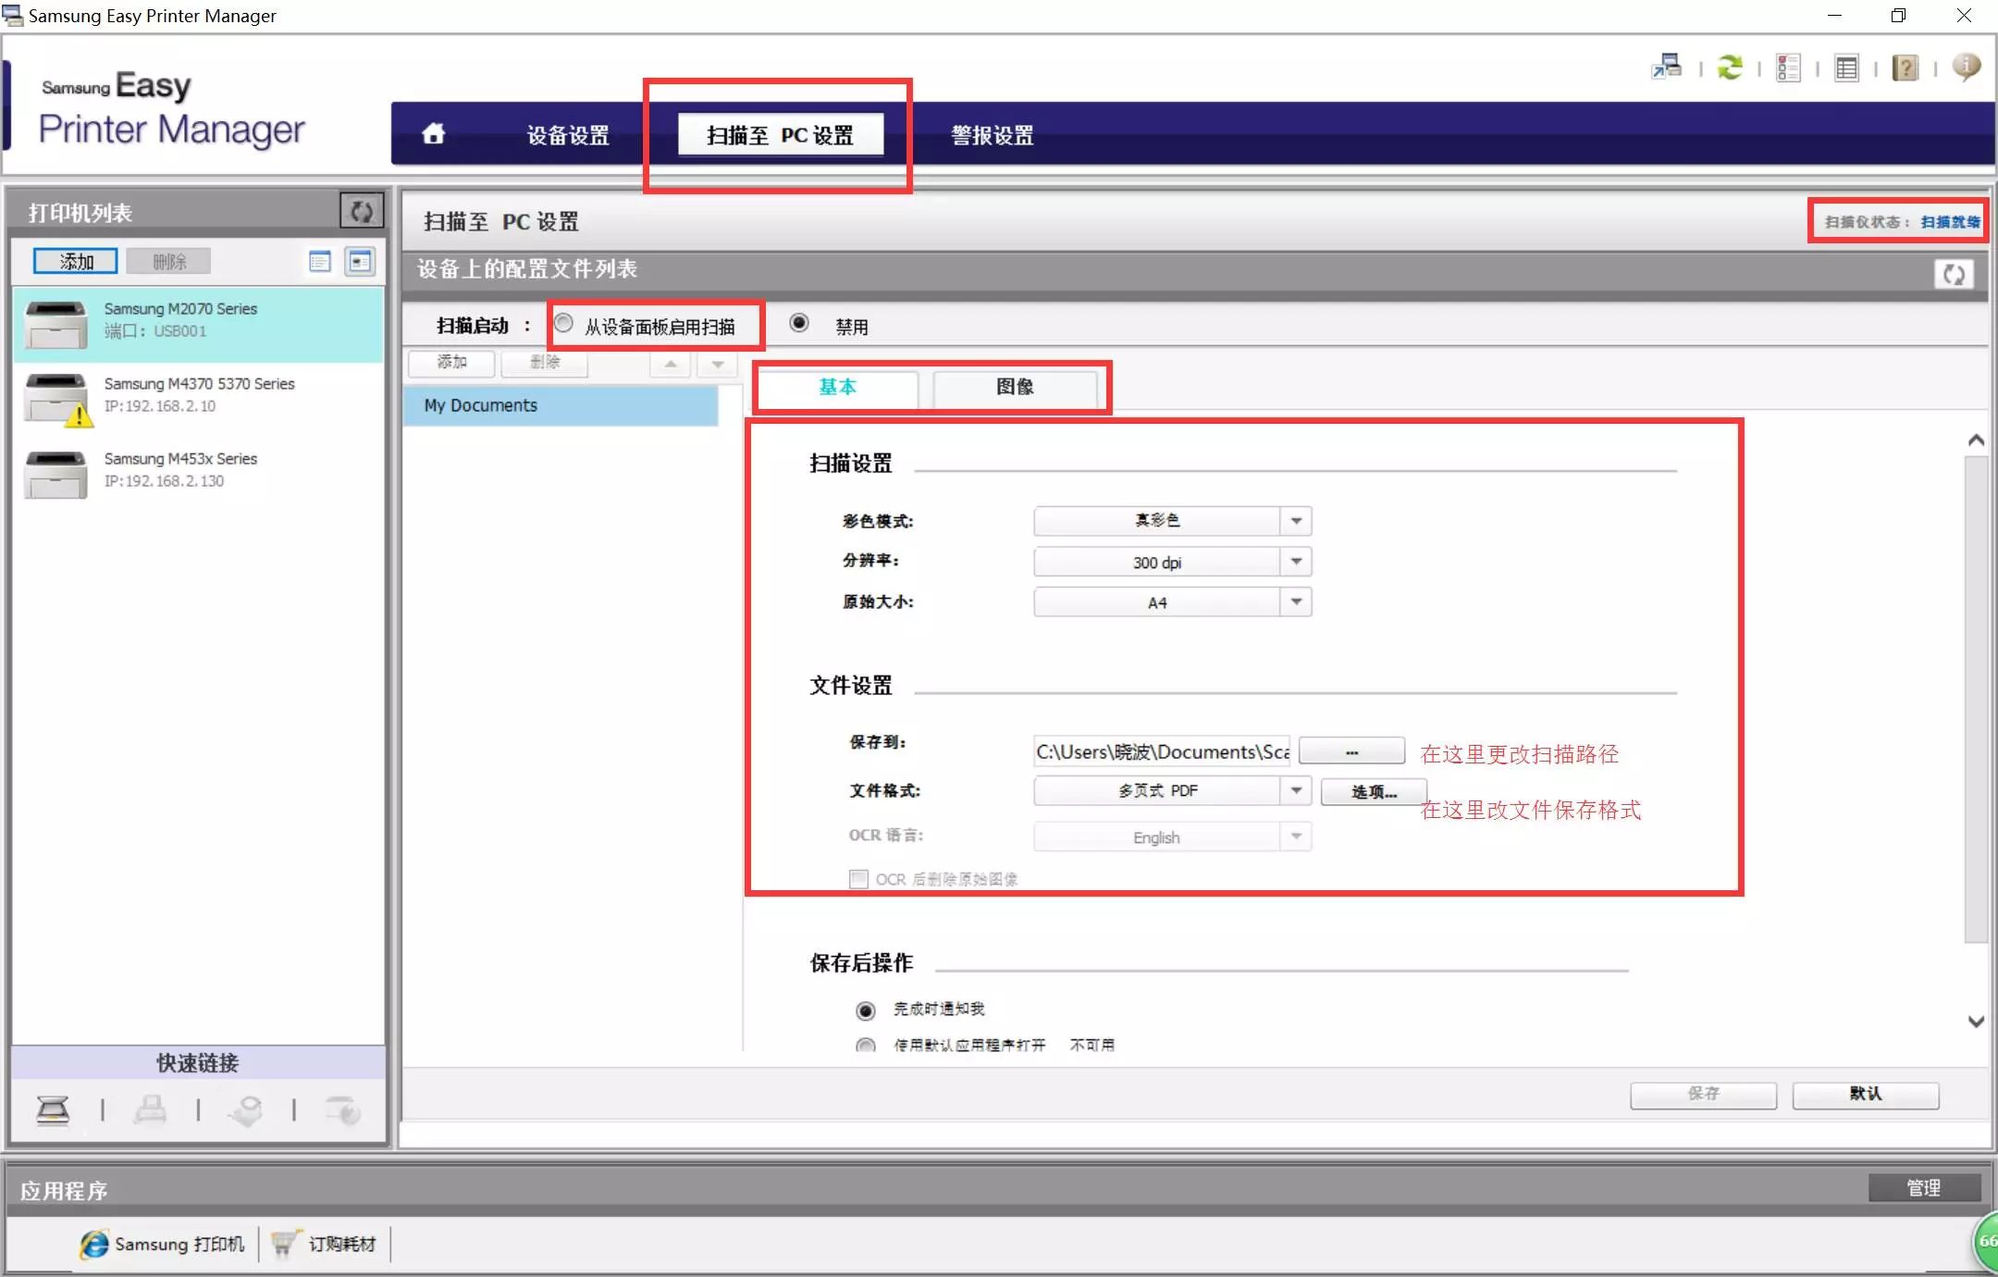Click the fax quick link icon

150,1109
